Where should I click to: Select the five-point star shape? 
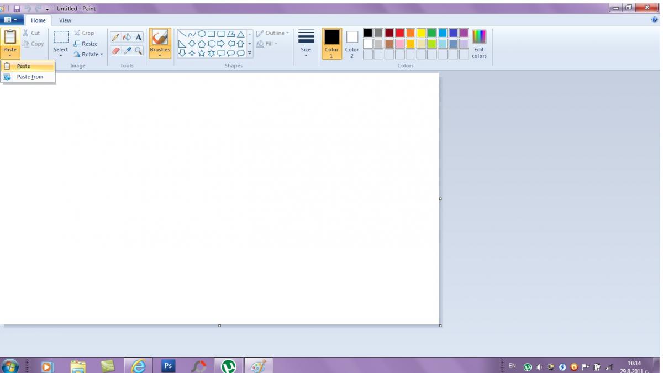[x=202, y=54]
